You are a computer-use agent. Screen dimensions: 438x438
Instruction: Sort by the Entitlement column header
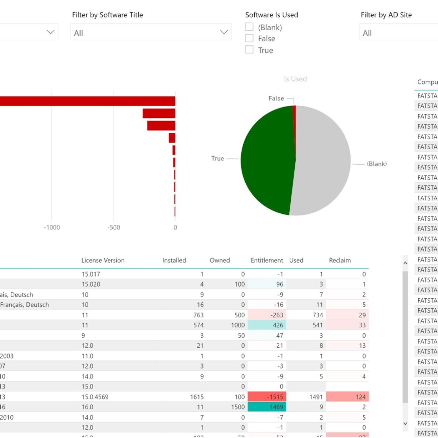click(x=267, y=260)
